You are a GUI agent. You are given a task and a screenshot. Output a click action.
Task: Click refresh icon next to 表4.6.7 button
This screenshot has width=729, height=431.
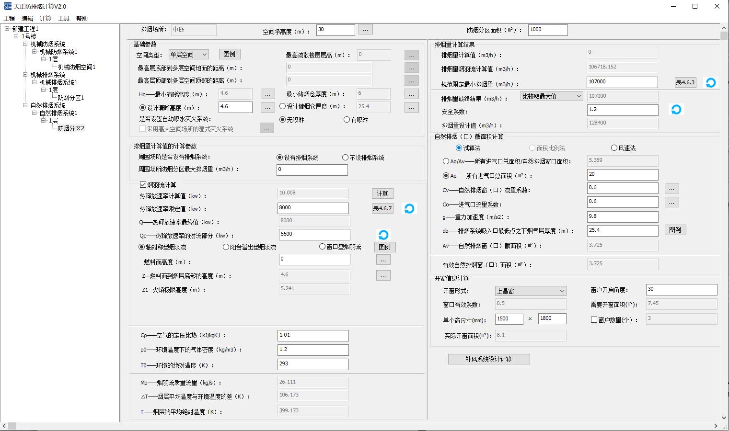pyautogui.click(x=409, y=209)
